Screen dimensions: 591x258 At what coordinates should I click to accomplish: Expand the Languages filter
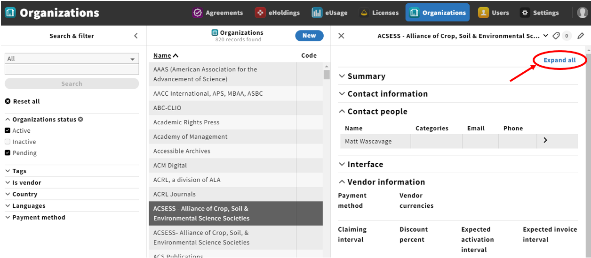(25, 205)
